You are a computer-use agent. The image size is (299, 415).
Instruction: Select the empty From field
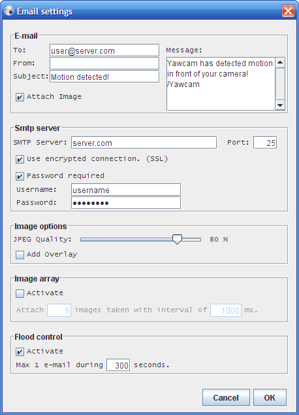(x=104, y=63)
